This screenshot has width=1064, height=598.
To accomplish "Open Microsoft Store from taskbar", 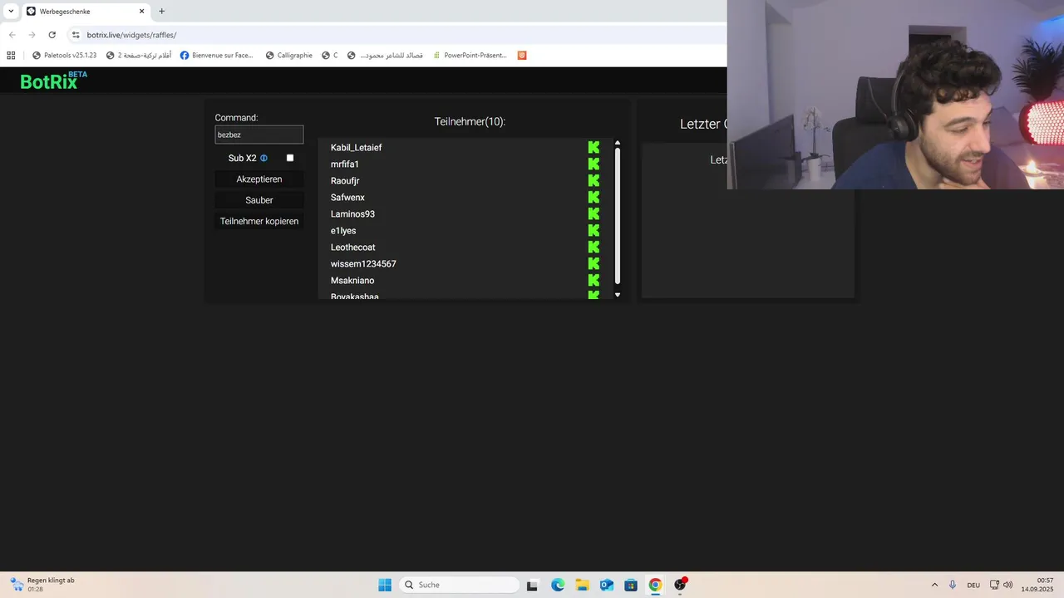I will click(x=631, y=585).
